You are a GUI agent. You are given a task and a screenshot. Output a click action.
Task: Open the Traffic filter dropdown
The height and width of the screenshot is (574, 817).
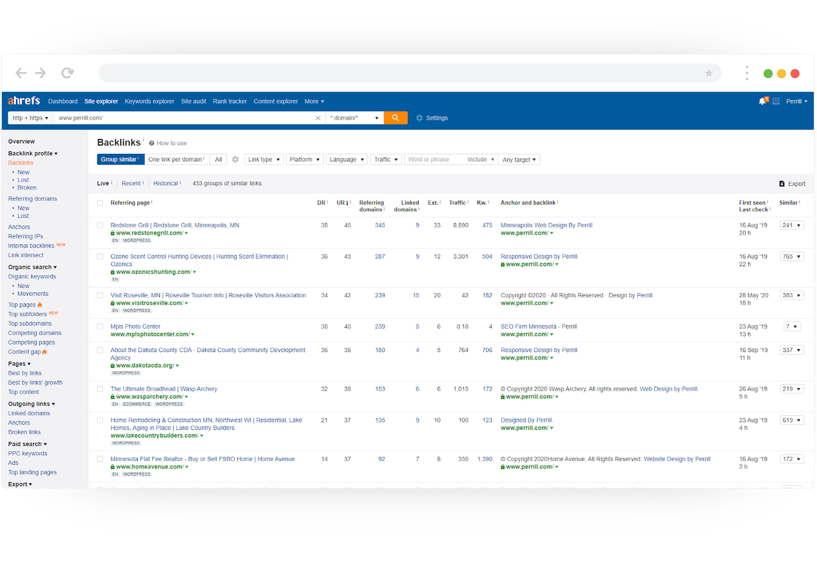[x=386, y=159]
